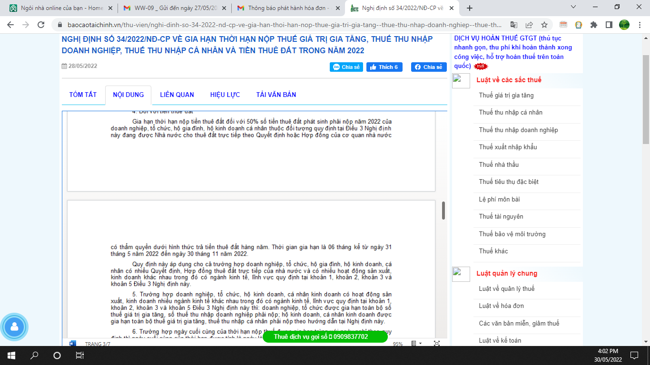Enter fullscreen mode in document viewer
This screenshot has width=650, height=365.
pyautogui.click(x=437, y=343)
